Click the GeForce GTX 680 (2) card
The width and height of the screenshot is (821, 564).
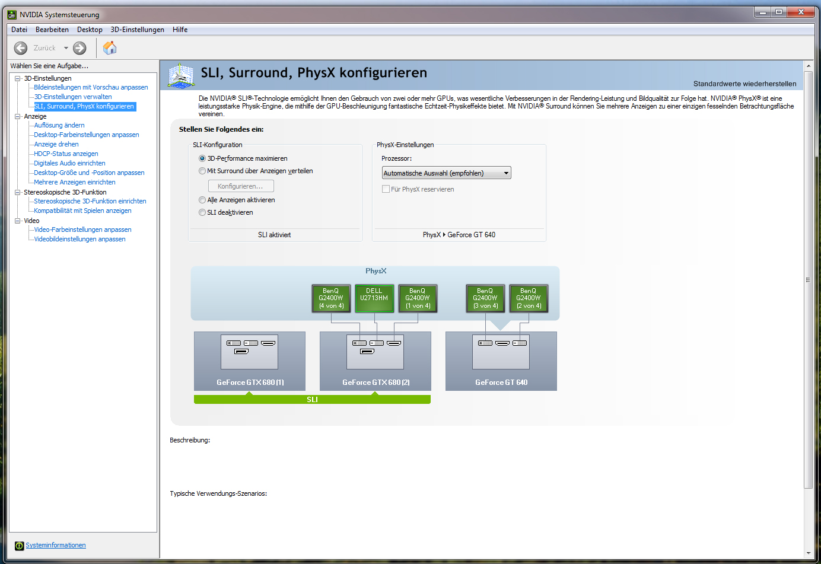click(376, 361)
